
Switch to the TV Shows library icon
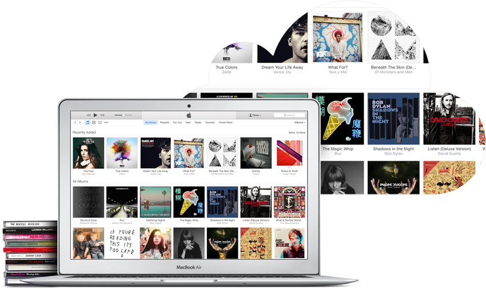[x=100, y=123]
